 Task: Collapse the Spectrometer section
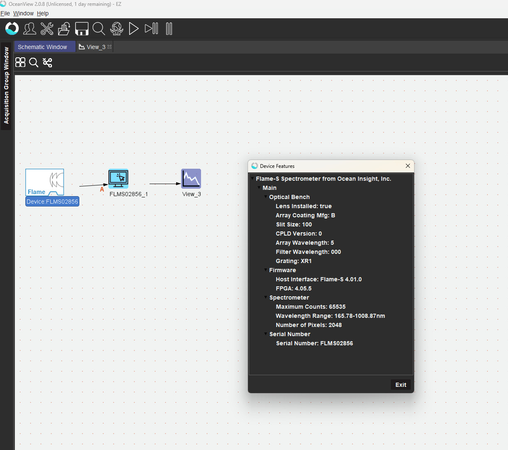[265, 297]
